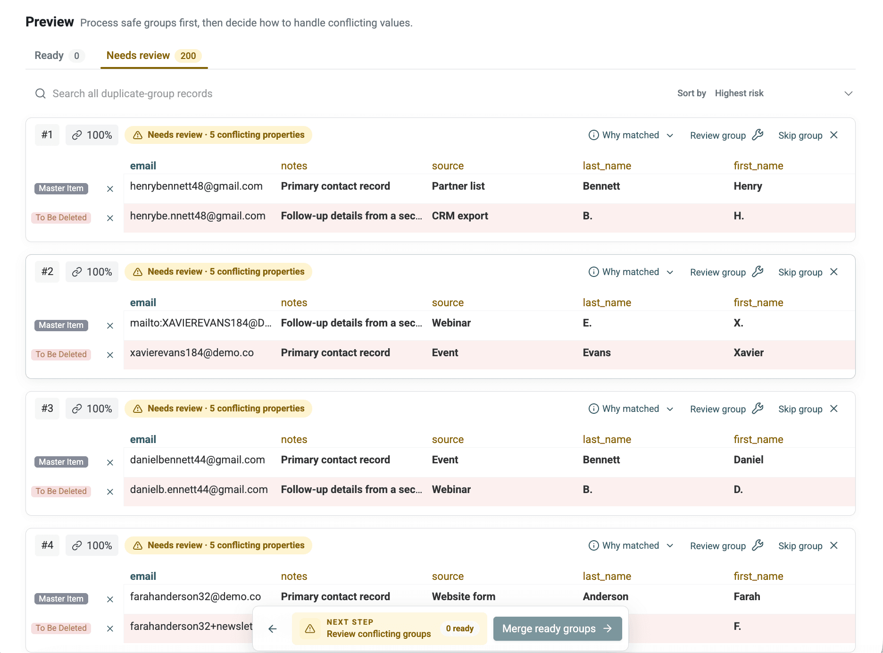Click the first name Xavier cell
The height and width of the screenshot is (653, 883).
coord(749,352)
